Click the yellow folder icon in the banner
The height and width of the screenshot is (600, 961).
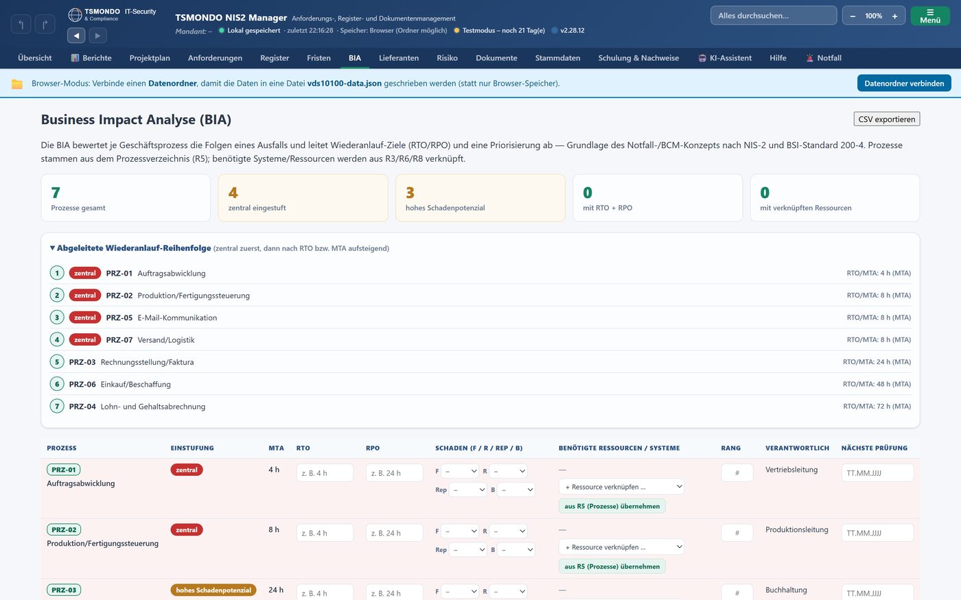[x=17, y=84]
